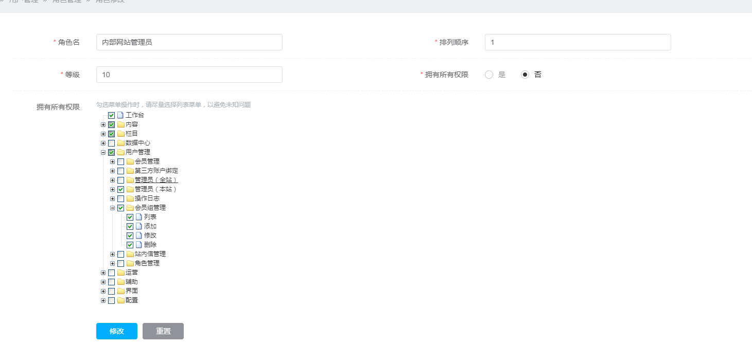Screen dimensions: 752x344
Task: Click the 会员组管理 open folder icon
Action: [130, 208]
